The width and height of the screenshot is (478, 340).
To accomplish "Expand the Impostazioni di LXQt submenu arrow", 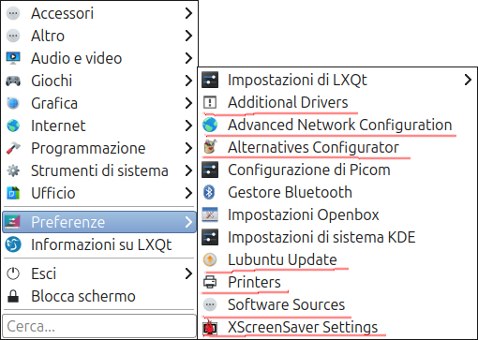I will (x=468, y=80).
